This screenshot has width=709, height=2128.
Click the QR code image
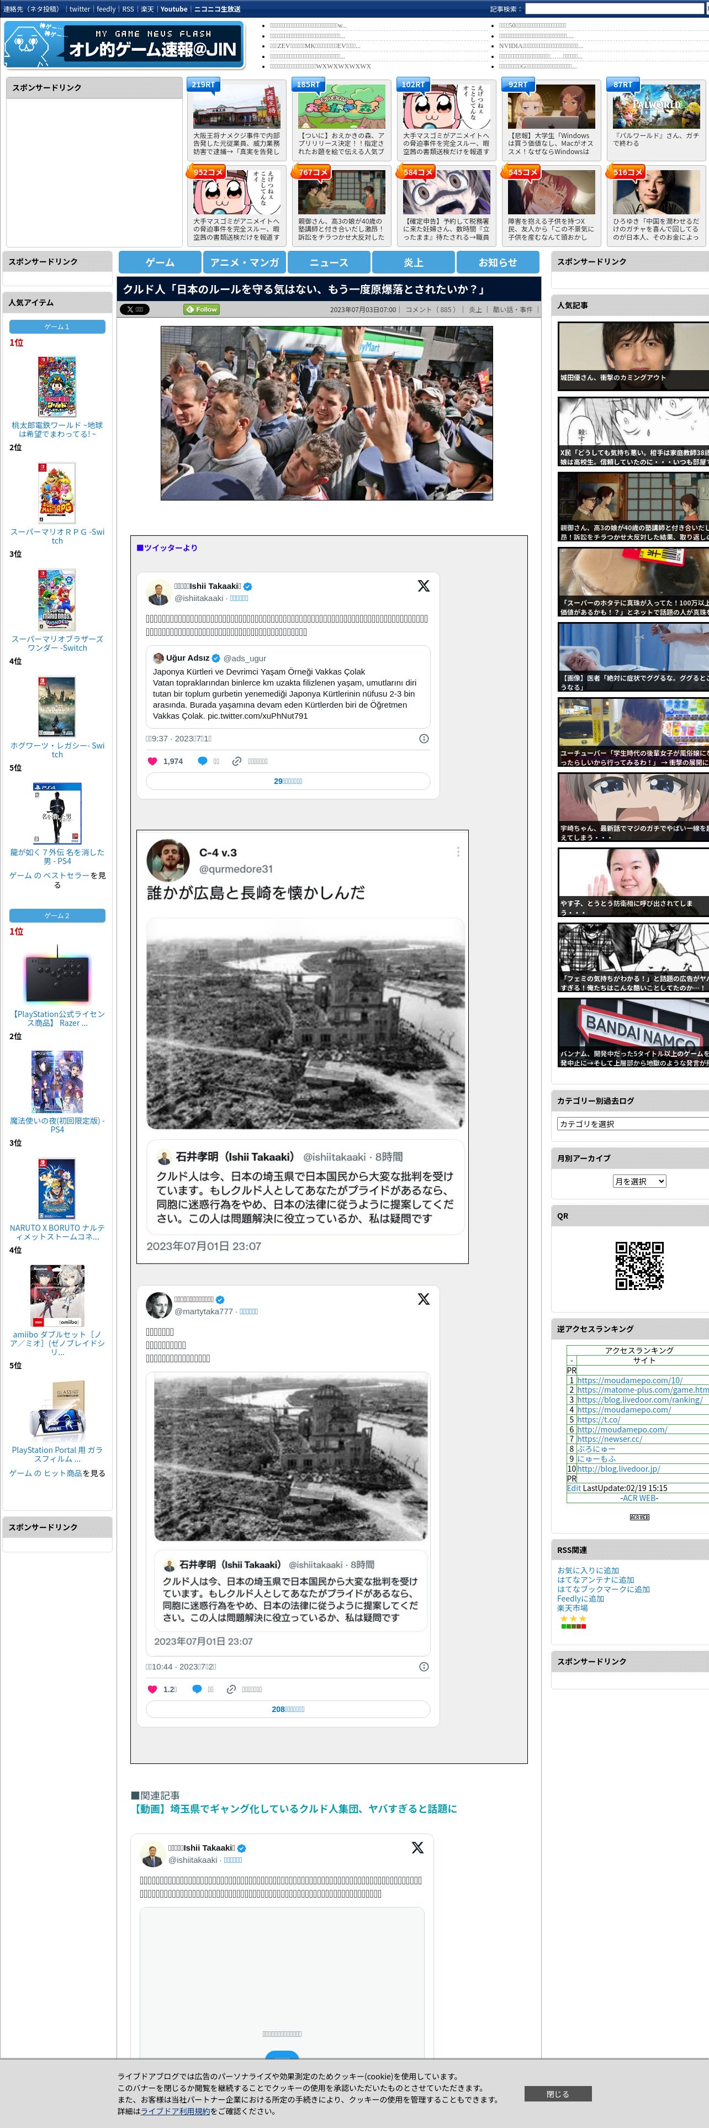point(639,1266)
